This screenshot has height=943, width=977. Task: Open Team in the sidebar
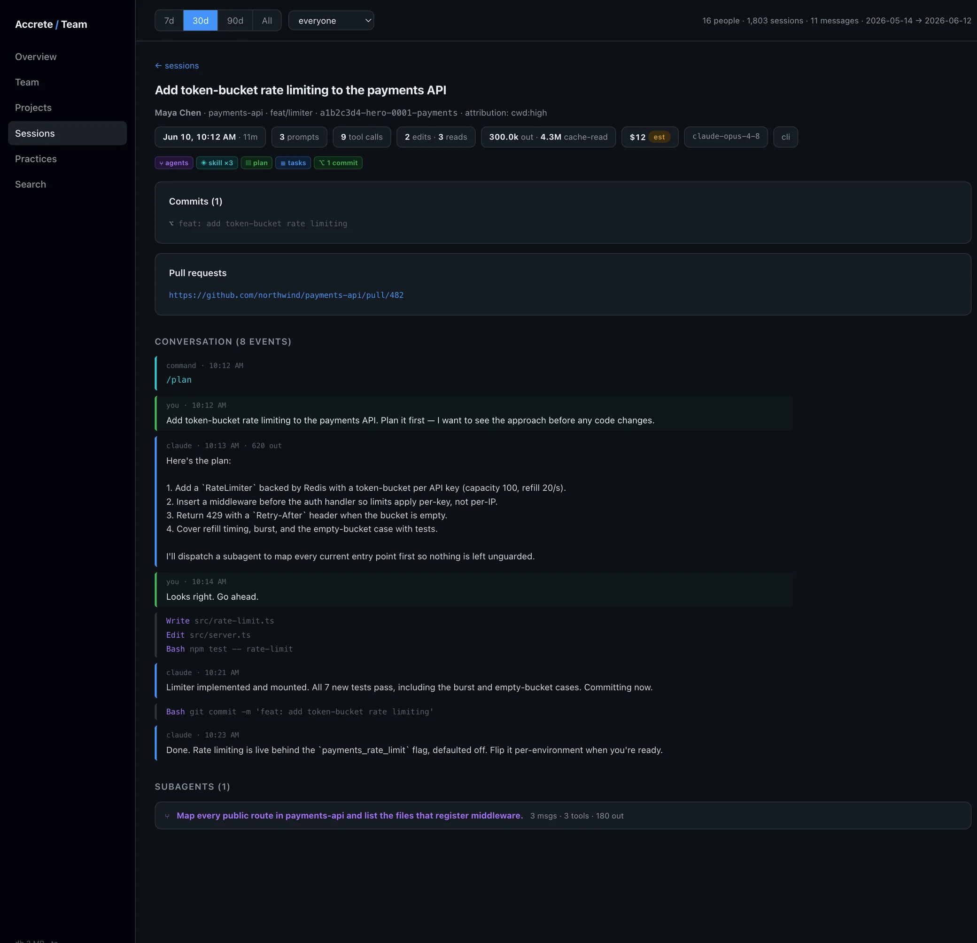click(67, 82)
